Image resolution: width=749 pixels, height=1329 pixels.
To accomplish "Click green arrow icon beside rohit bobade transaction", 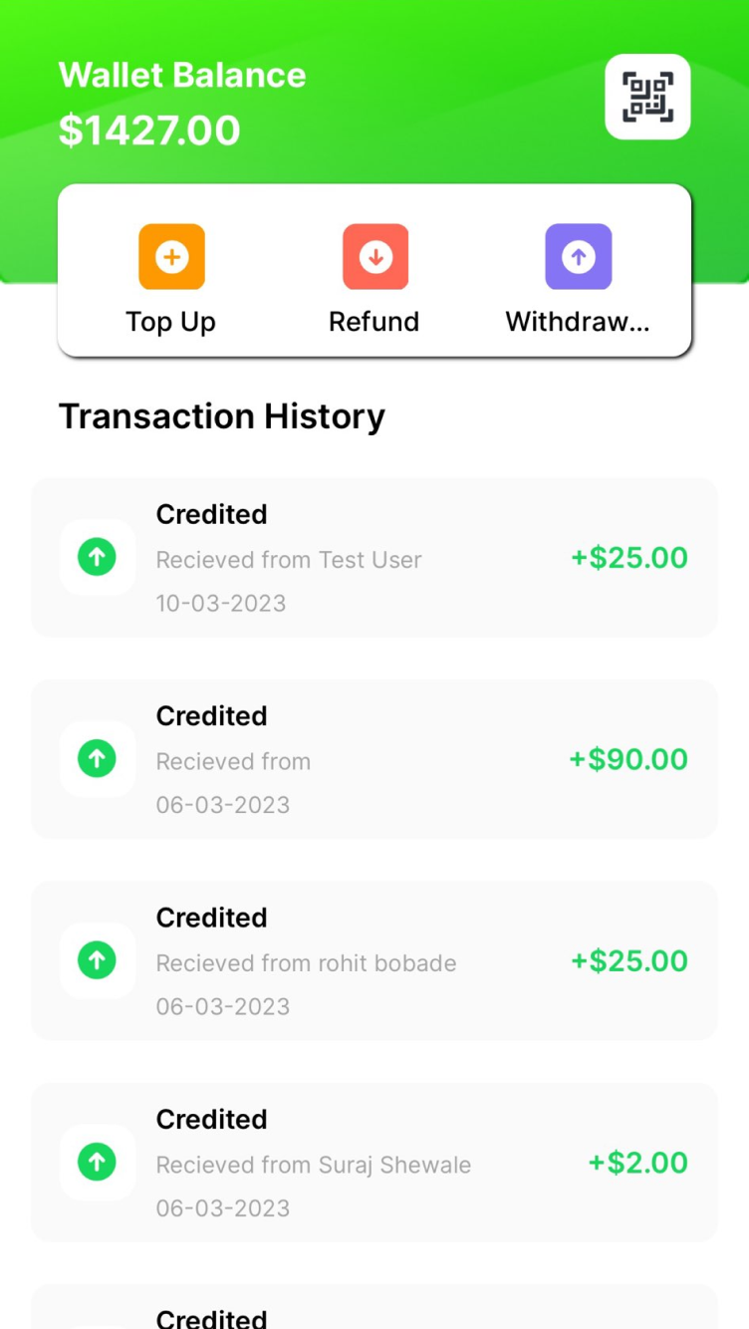I will click(97, 960).
